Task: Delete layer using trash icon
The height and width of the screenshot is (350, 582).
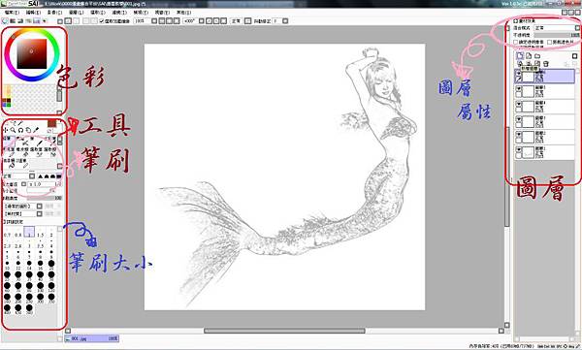Action: (x=545, y=64)
